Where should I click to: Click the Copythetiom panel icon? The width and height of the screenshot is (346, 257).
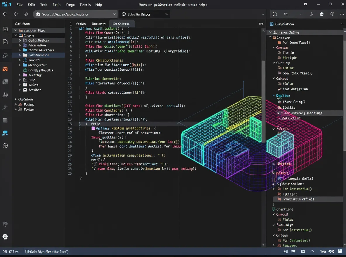coord(272,24)
